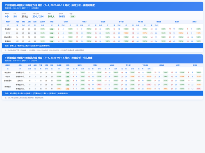Click "夜宵2" column header in the first table

pyautogui.click(x=194, y=22)
